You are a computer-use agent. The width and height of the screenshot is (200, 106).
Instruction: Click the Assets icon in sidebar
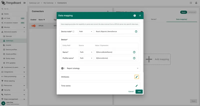(4, 45)
